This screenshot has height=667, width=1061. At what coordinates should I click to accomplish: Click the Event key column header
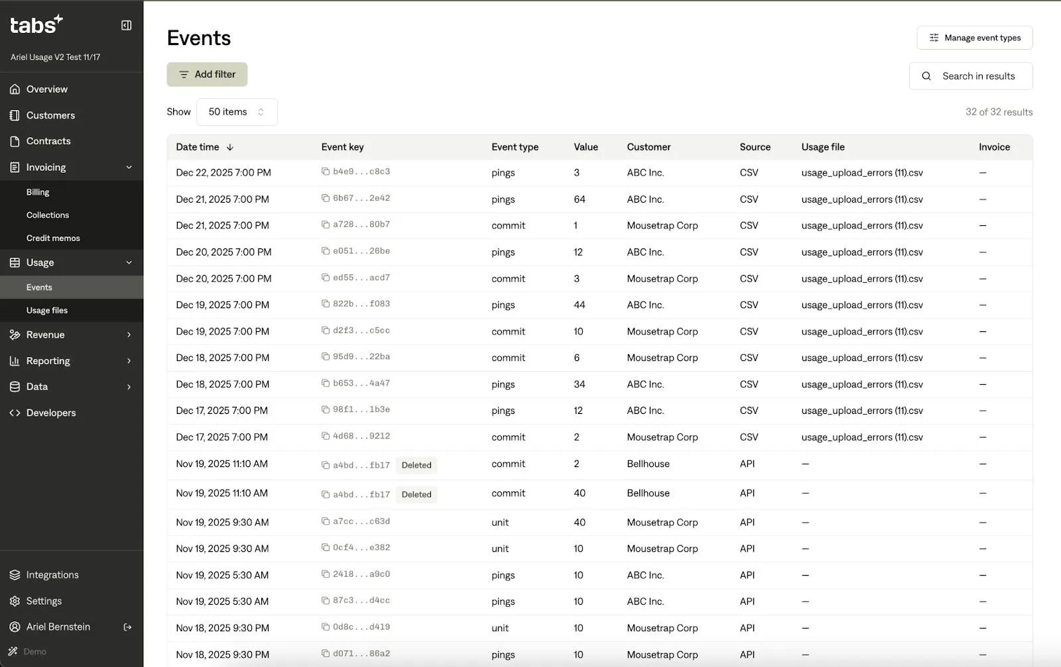tap(343, 147)
